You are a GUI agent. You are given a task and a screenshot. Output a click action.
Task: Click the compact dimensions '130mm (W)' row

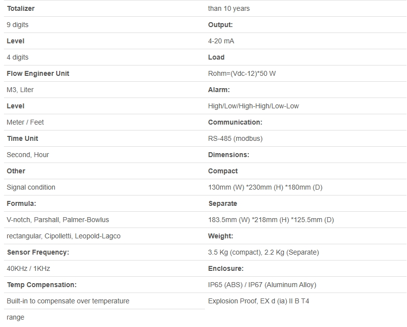pyautogui.click(x=265, y=187)
